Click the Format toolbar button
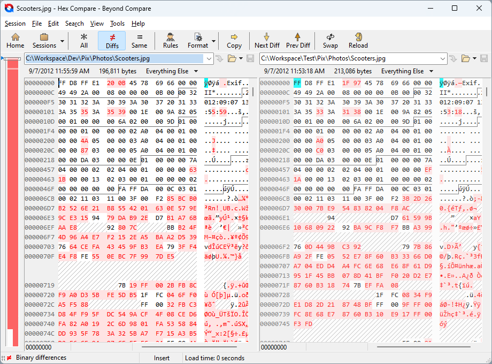 tap(198, 40)
